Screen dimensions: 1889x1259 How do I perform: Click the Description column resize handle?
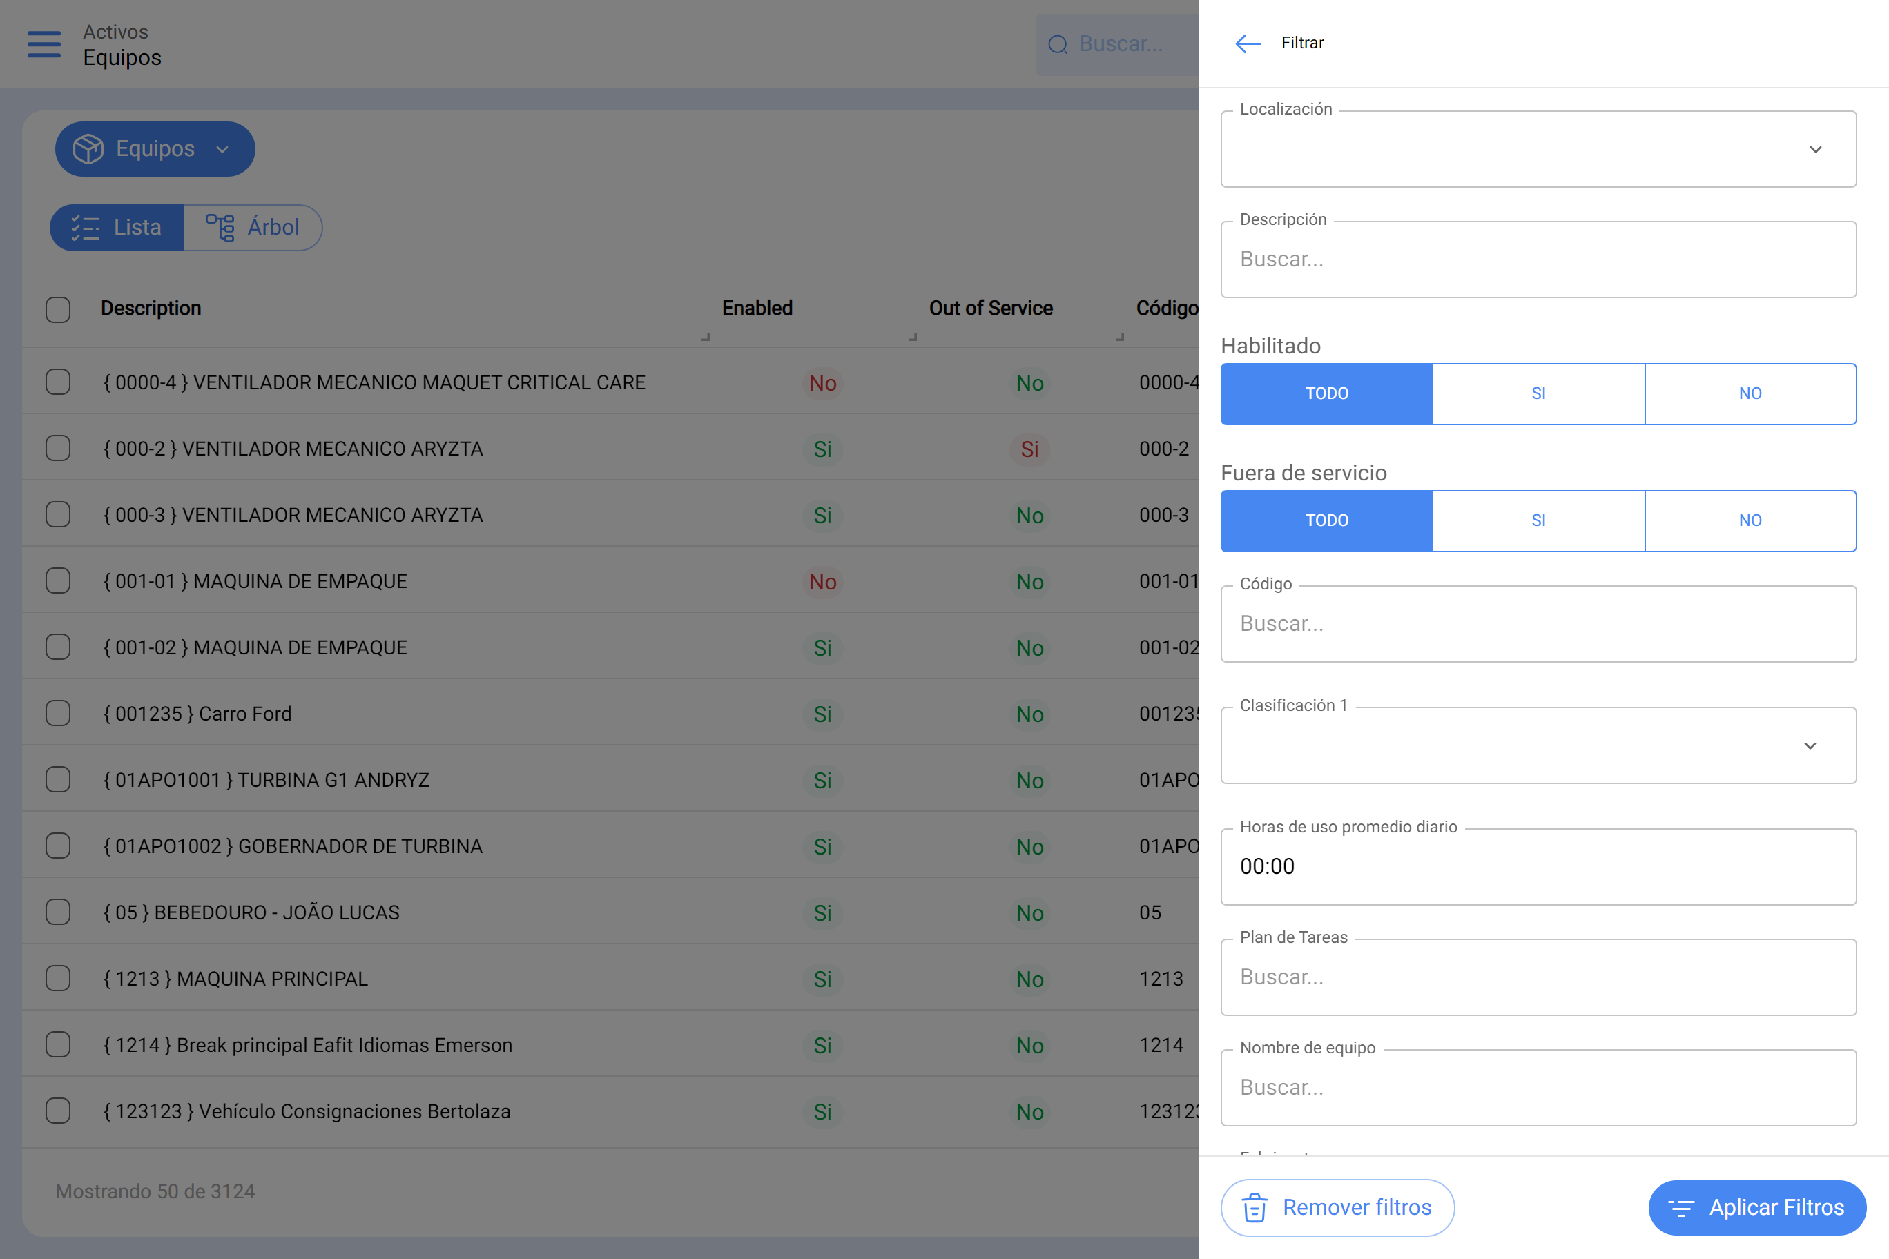[706, 336]
